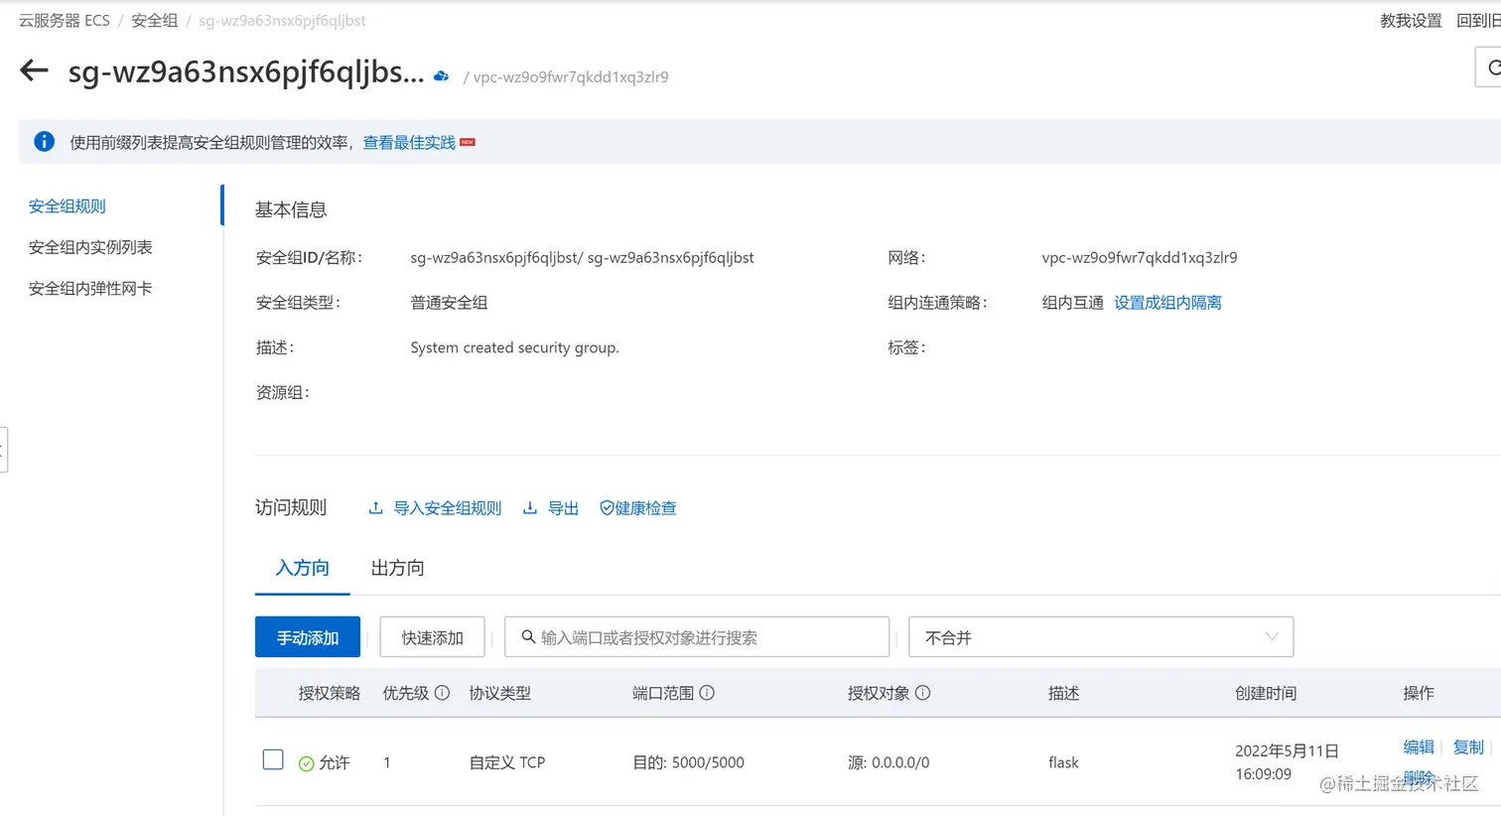Click the download icon before 导出
The height and width of the screenshot is (816, 1501).
coord(530,507)
